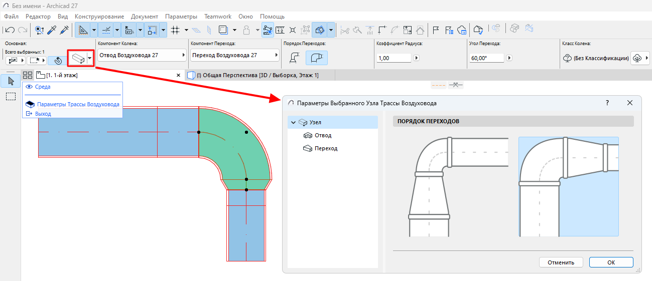
Task: Select the syringe inject parameters tool
Action: 64,30
